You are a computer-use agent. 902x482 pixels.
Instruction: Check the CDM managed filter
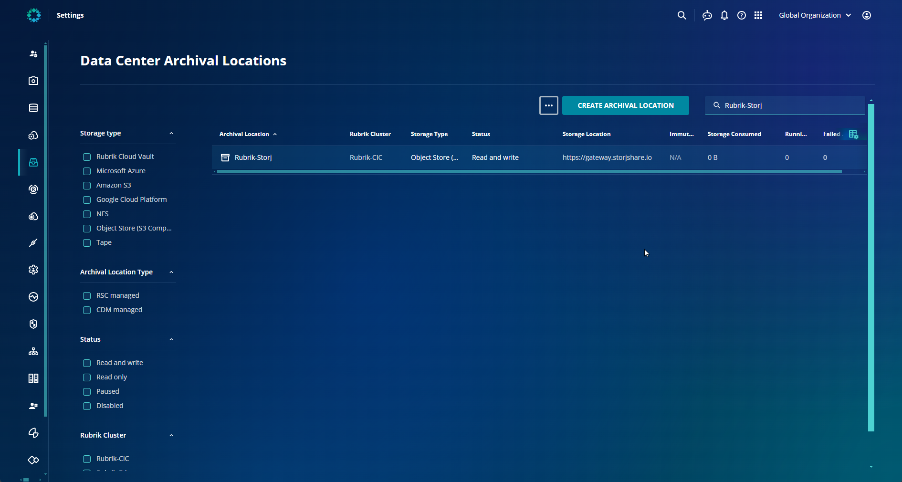point(87,310)
